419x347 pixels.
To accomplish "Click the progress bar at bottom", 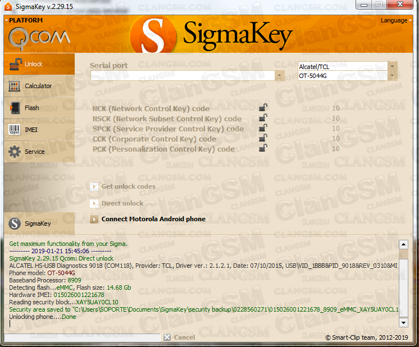I will click(82, 337).
